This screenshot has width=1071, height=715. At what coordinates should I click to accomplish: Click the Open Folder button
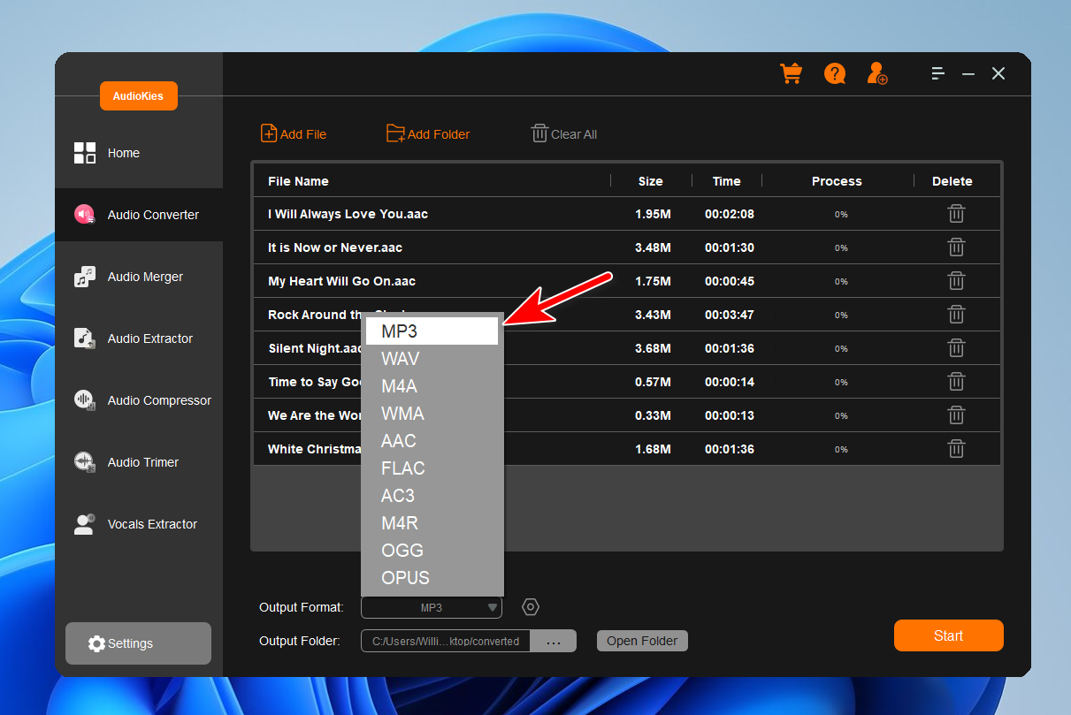point(642,641)
